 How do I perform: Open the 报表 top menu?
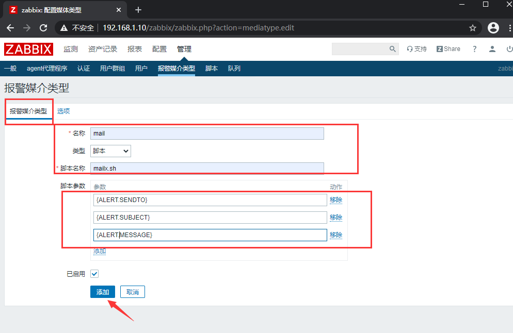coord(135,49)
